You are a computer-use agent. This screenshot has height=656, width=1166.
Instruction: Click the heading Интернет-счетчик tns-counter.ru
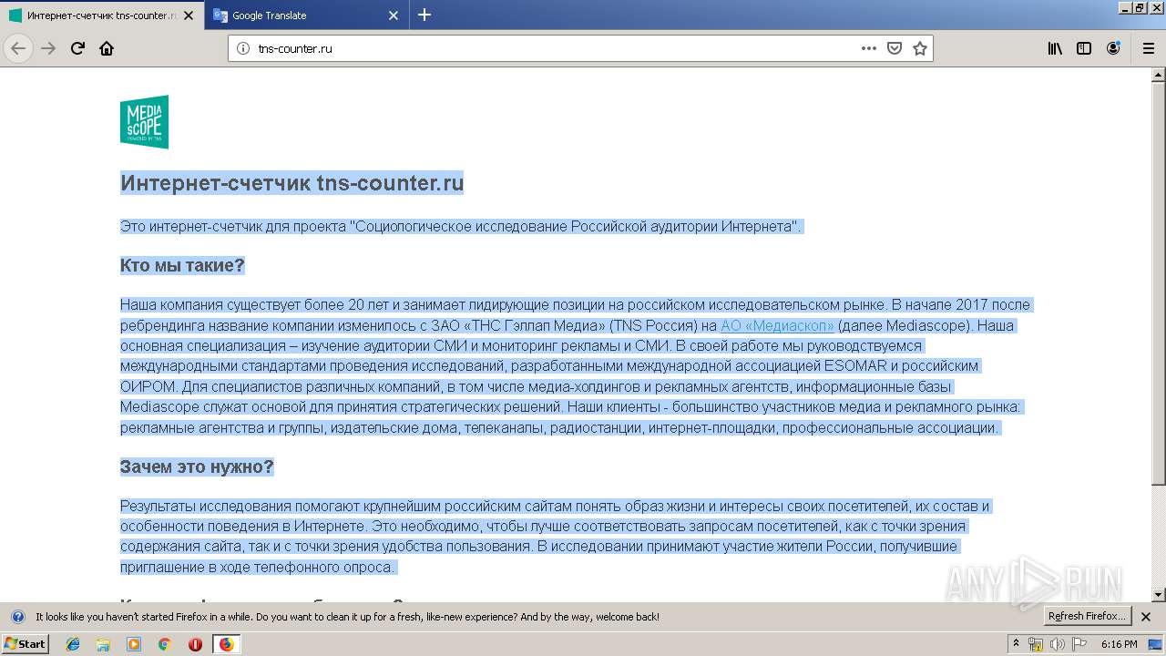click(x=292, y=183)
